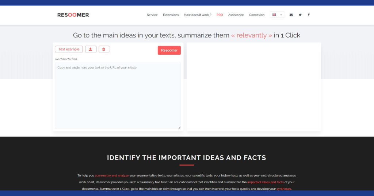Click the upload file icon button

tap(91, 49)
